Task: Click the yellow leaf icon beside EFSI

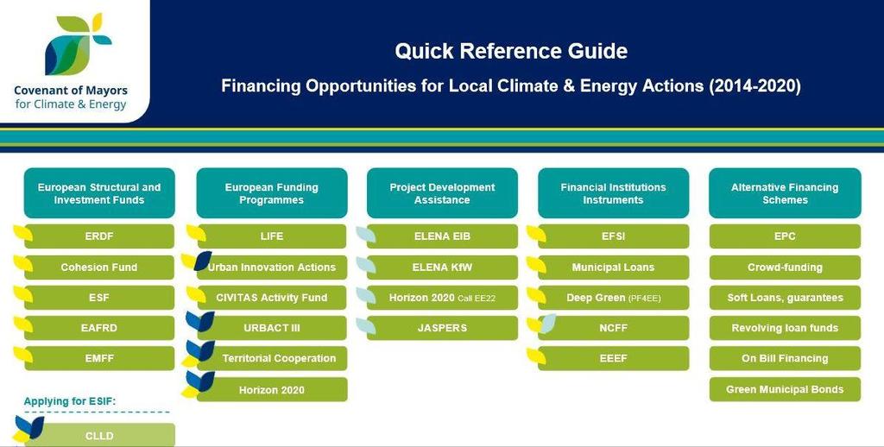Action: tap(536, 234)
